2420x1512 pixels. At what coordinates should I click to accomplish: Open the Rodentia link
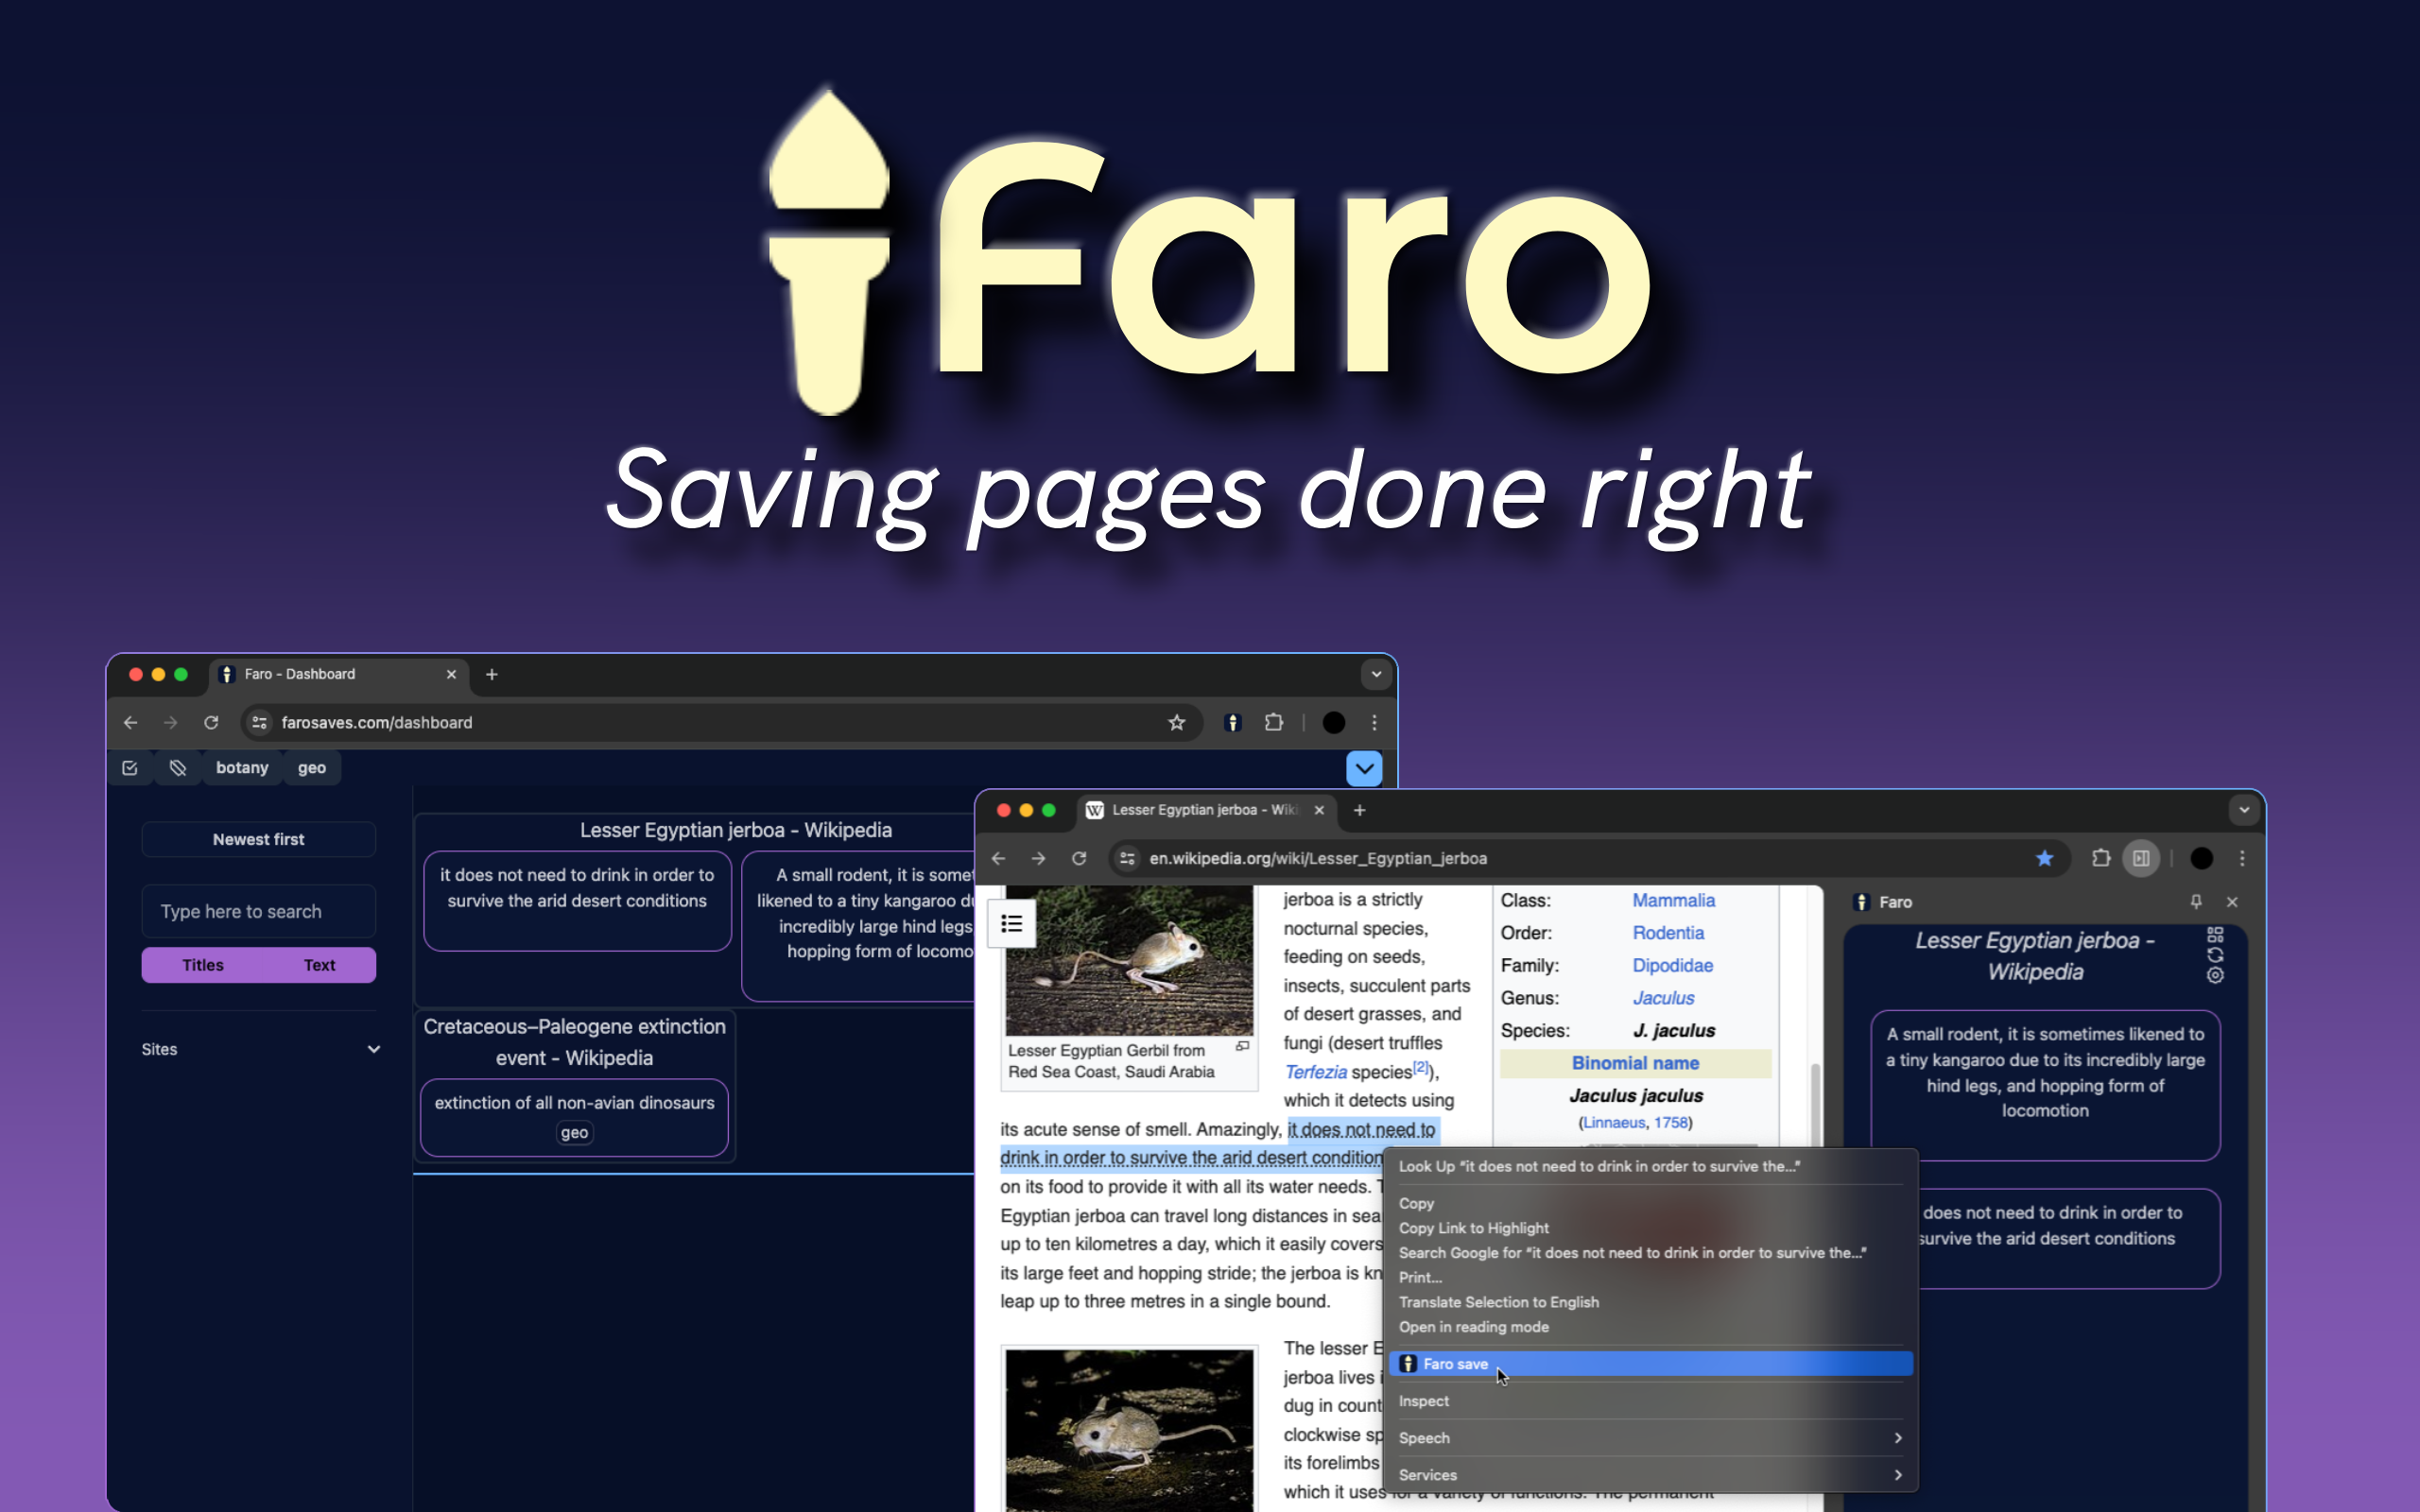click(x=1668, y=932)
